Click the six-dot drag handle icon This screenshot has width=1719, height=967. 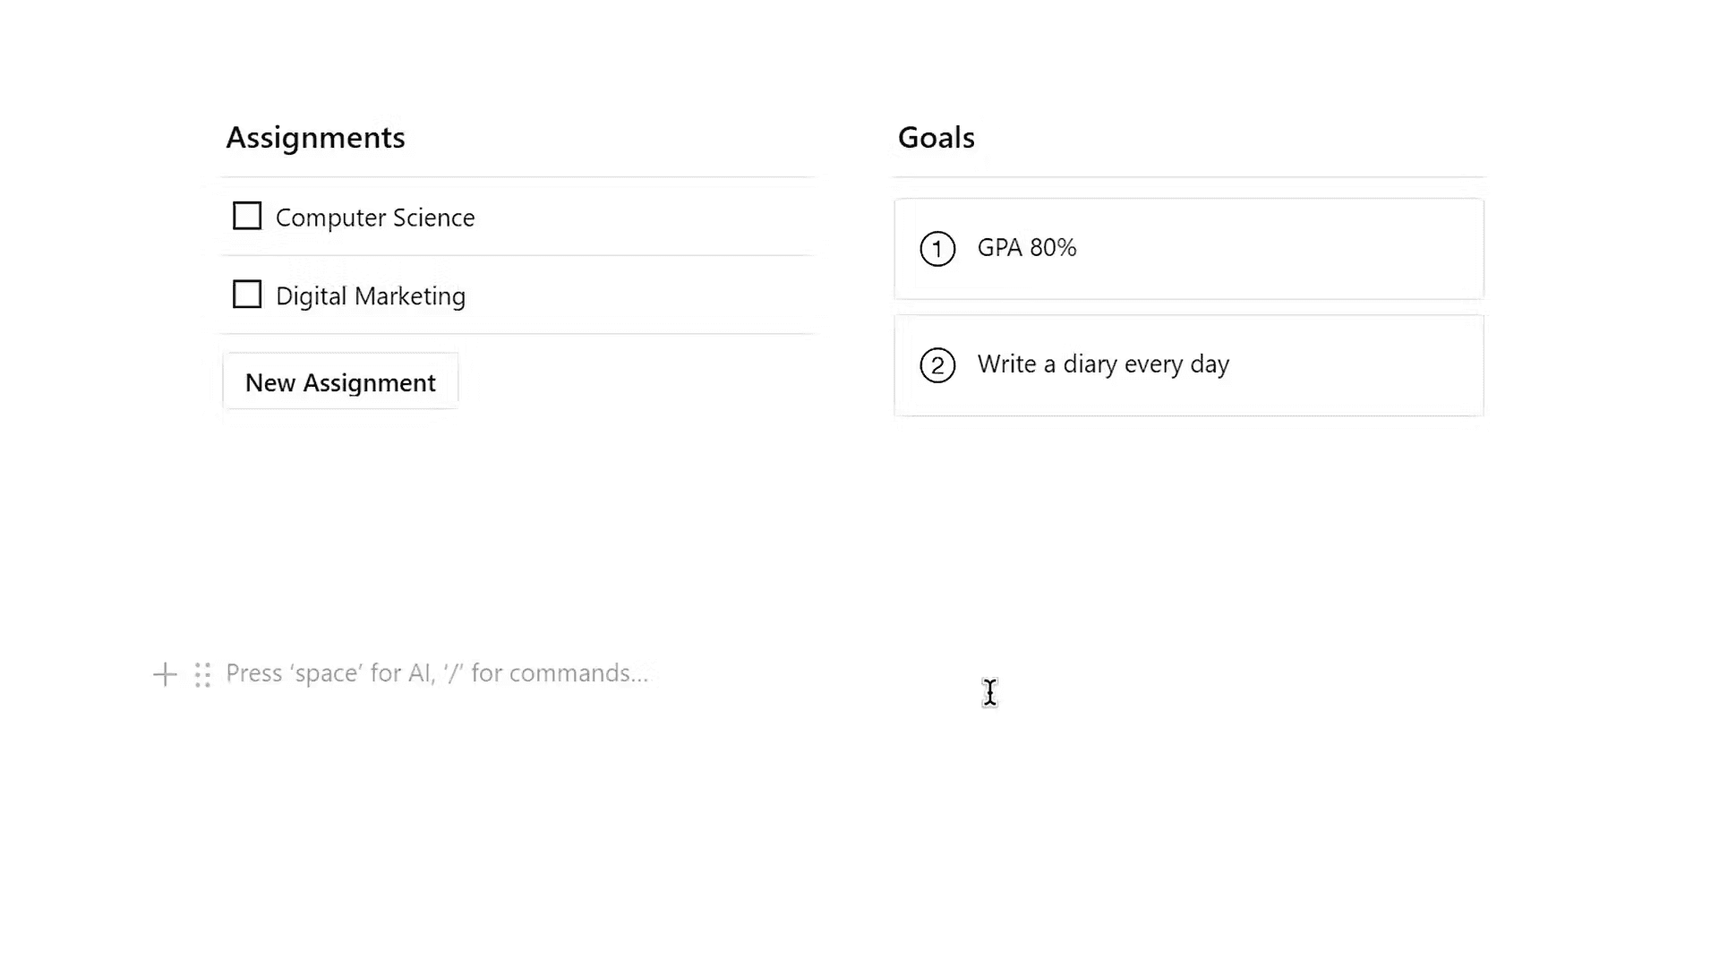pos(202,674)
